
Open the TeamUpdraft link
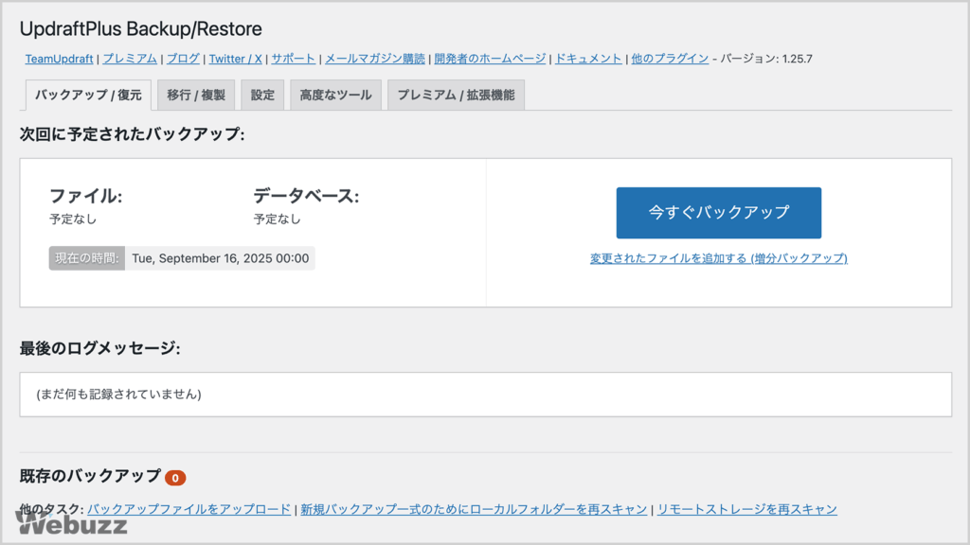(x=59, y=59)
